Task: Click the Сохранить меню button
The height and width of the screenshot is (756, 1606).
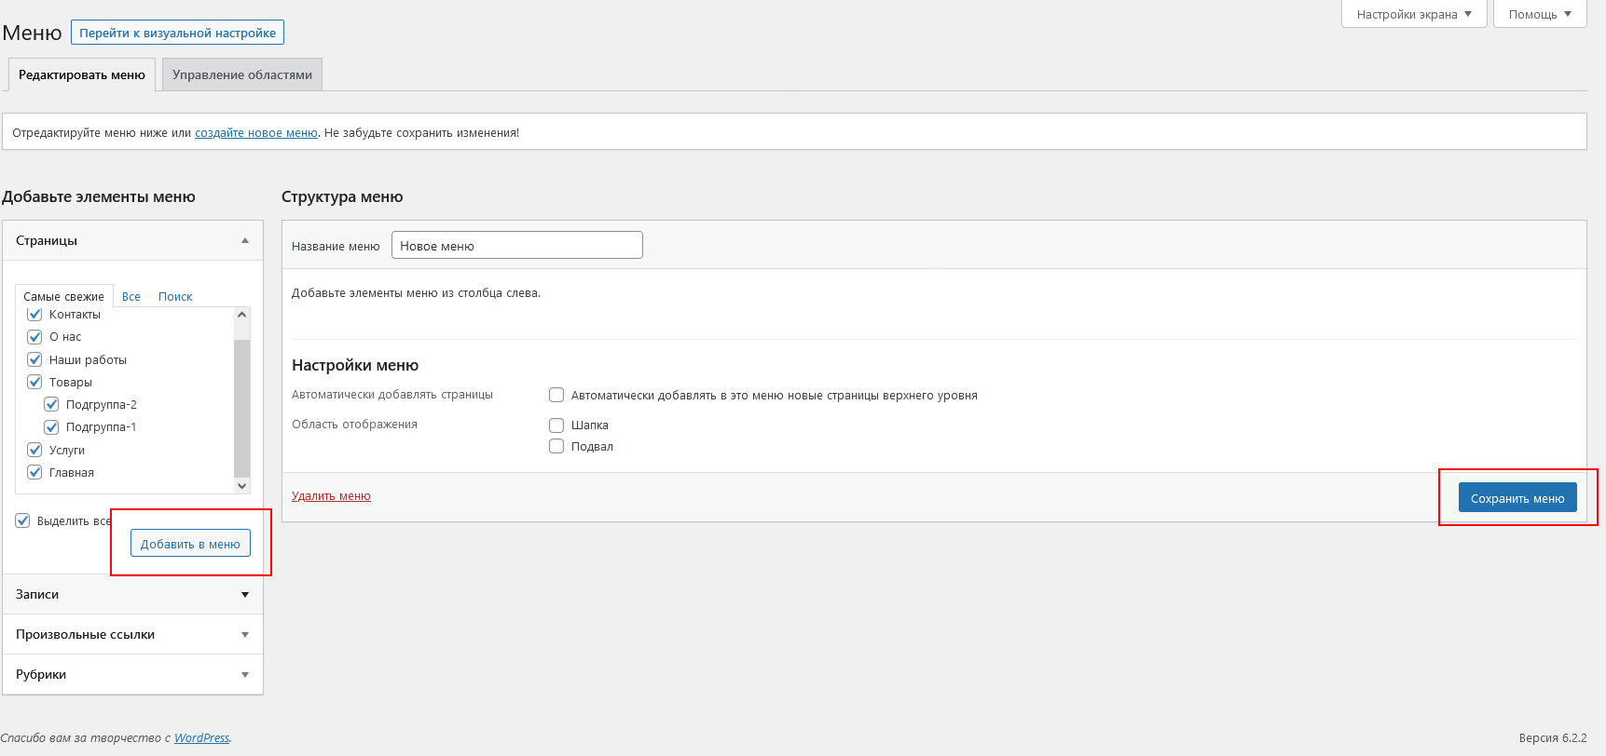Action: [x=1517, y=498]
